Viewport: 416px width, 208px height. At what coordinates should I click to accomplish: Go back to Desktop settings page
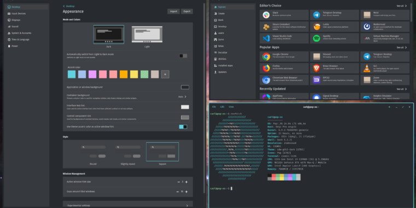click(x=69, y=6)
